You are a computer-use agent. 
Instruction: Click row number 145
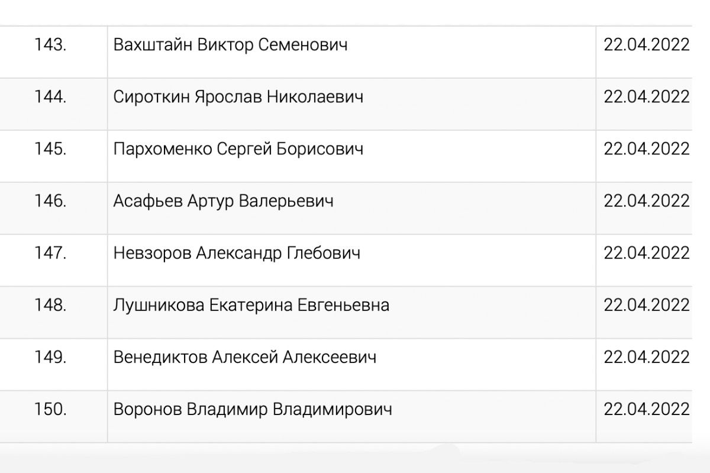(x=50, y=149)
